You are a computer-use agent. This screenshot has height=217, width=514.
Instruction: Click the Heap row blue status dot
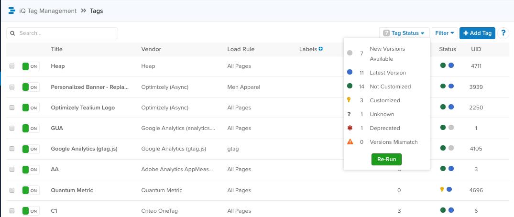(x=451, y=65)
